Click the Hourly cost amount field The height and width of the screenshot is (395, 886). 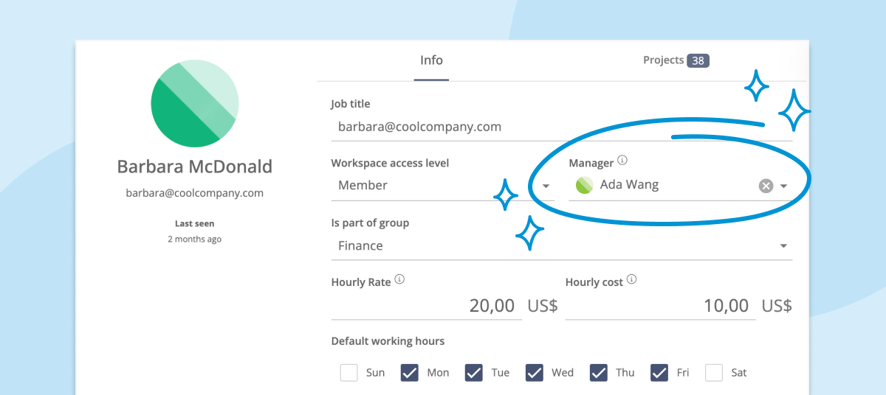(x=661, y=305)
